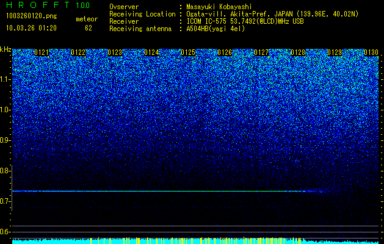384x244 pixels.
Task: Click the 0129 time marker
Action: [x=335, y=52]
